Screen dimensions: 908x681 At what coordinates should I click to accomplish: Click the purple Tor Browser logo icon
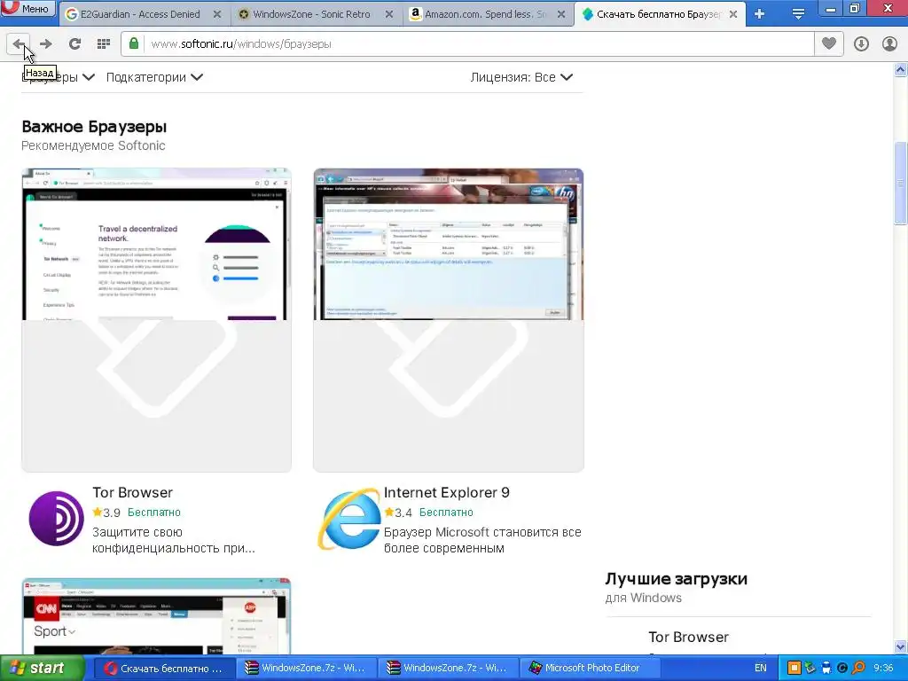[56, 518]
